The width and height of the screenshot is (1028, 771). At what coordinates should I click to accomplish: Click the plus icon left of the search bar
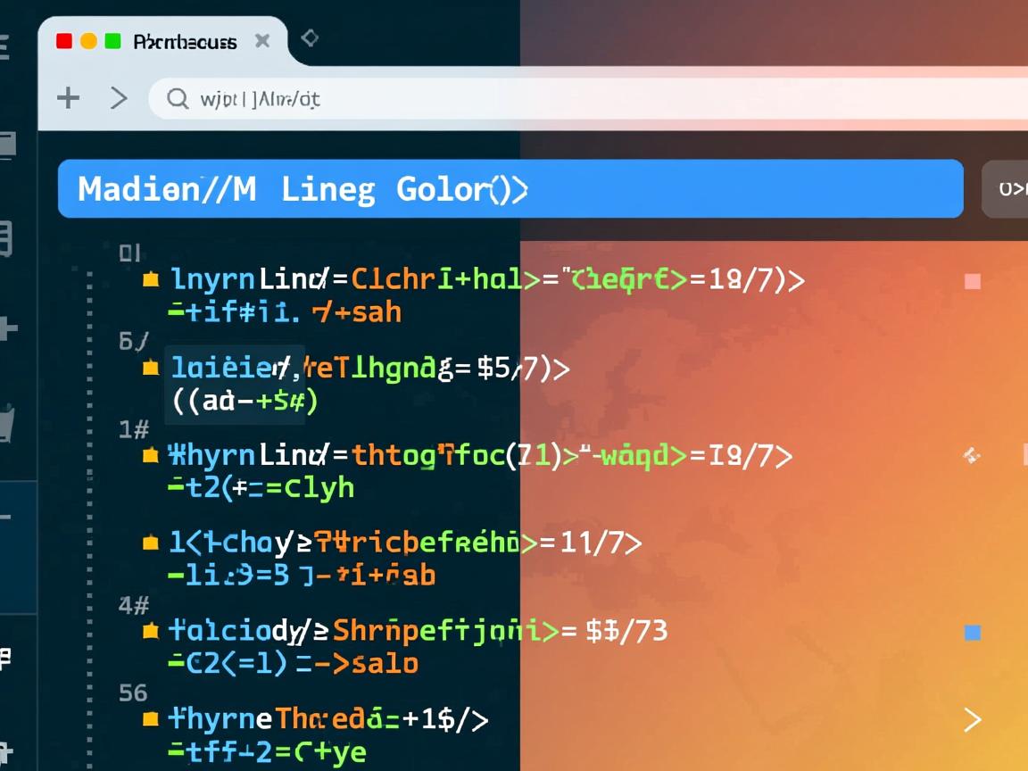tap(69, 97)
